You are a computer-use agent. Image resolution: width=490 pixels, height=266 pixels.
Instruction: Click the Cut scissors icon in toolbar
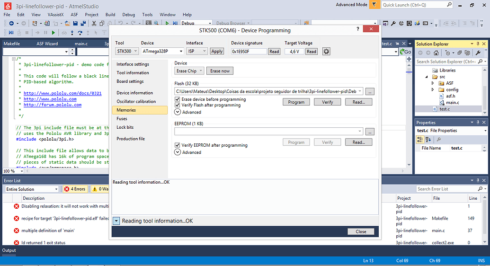[95, 23]
